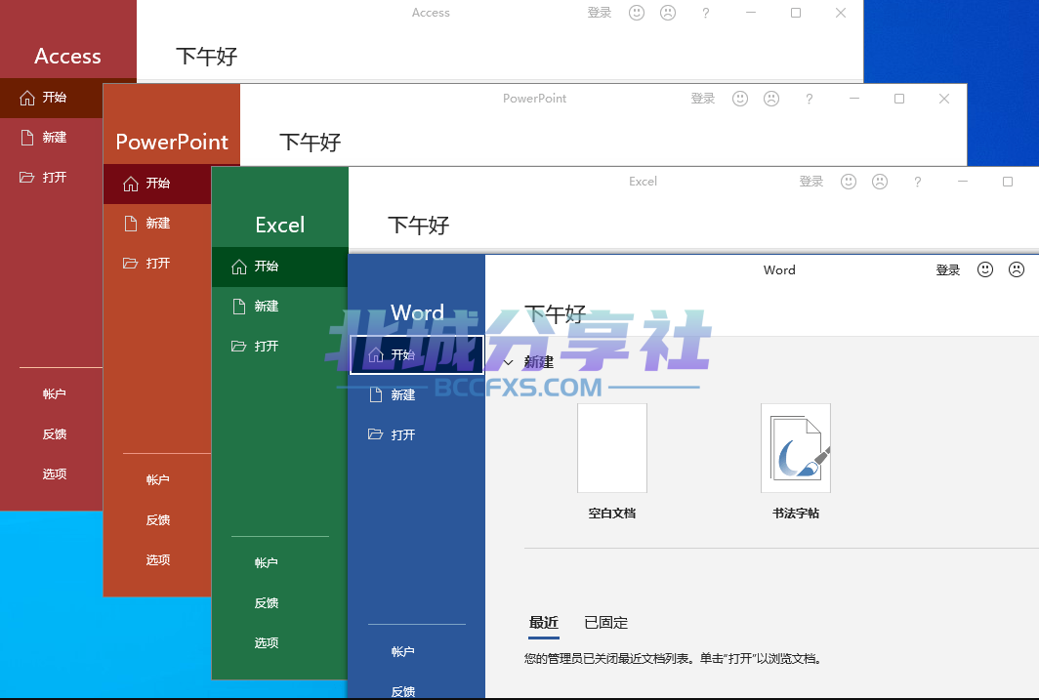Open 帐户 in the Access sidebar
Viewport: 1039px width, 700px height.
(55, 394)
